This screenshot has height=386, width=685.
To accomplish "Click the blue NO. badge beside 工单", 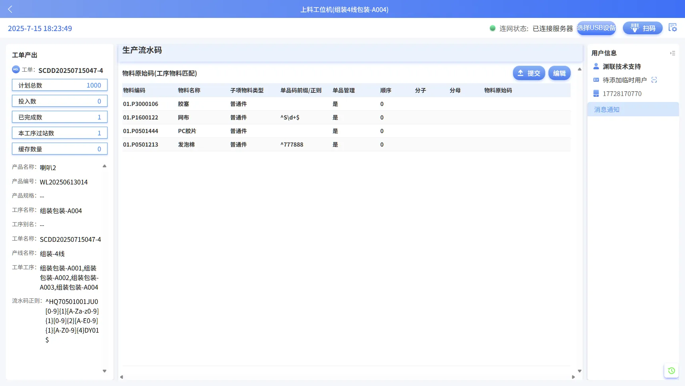I will click(16, 70).
